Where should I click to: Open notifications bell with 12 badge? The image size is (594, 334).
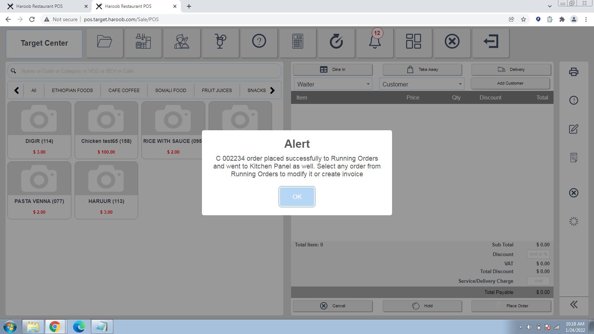[x=375, y=43]
